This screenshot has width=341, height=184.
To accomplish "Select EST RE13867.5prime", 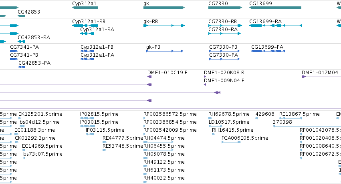I will [x=299, y=114].
